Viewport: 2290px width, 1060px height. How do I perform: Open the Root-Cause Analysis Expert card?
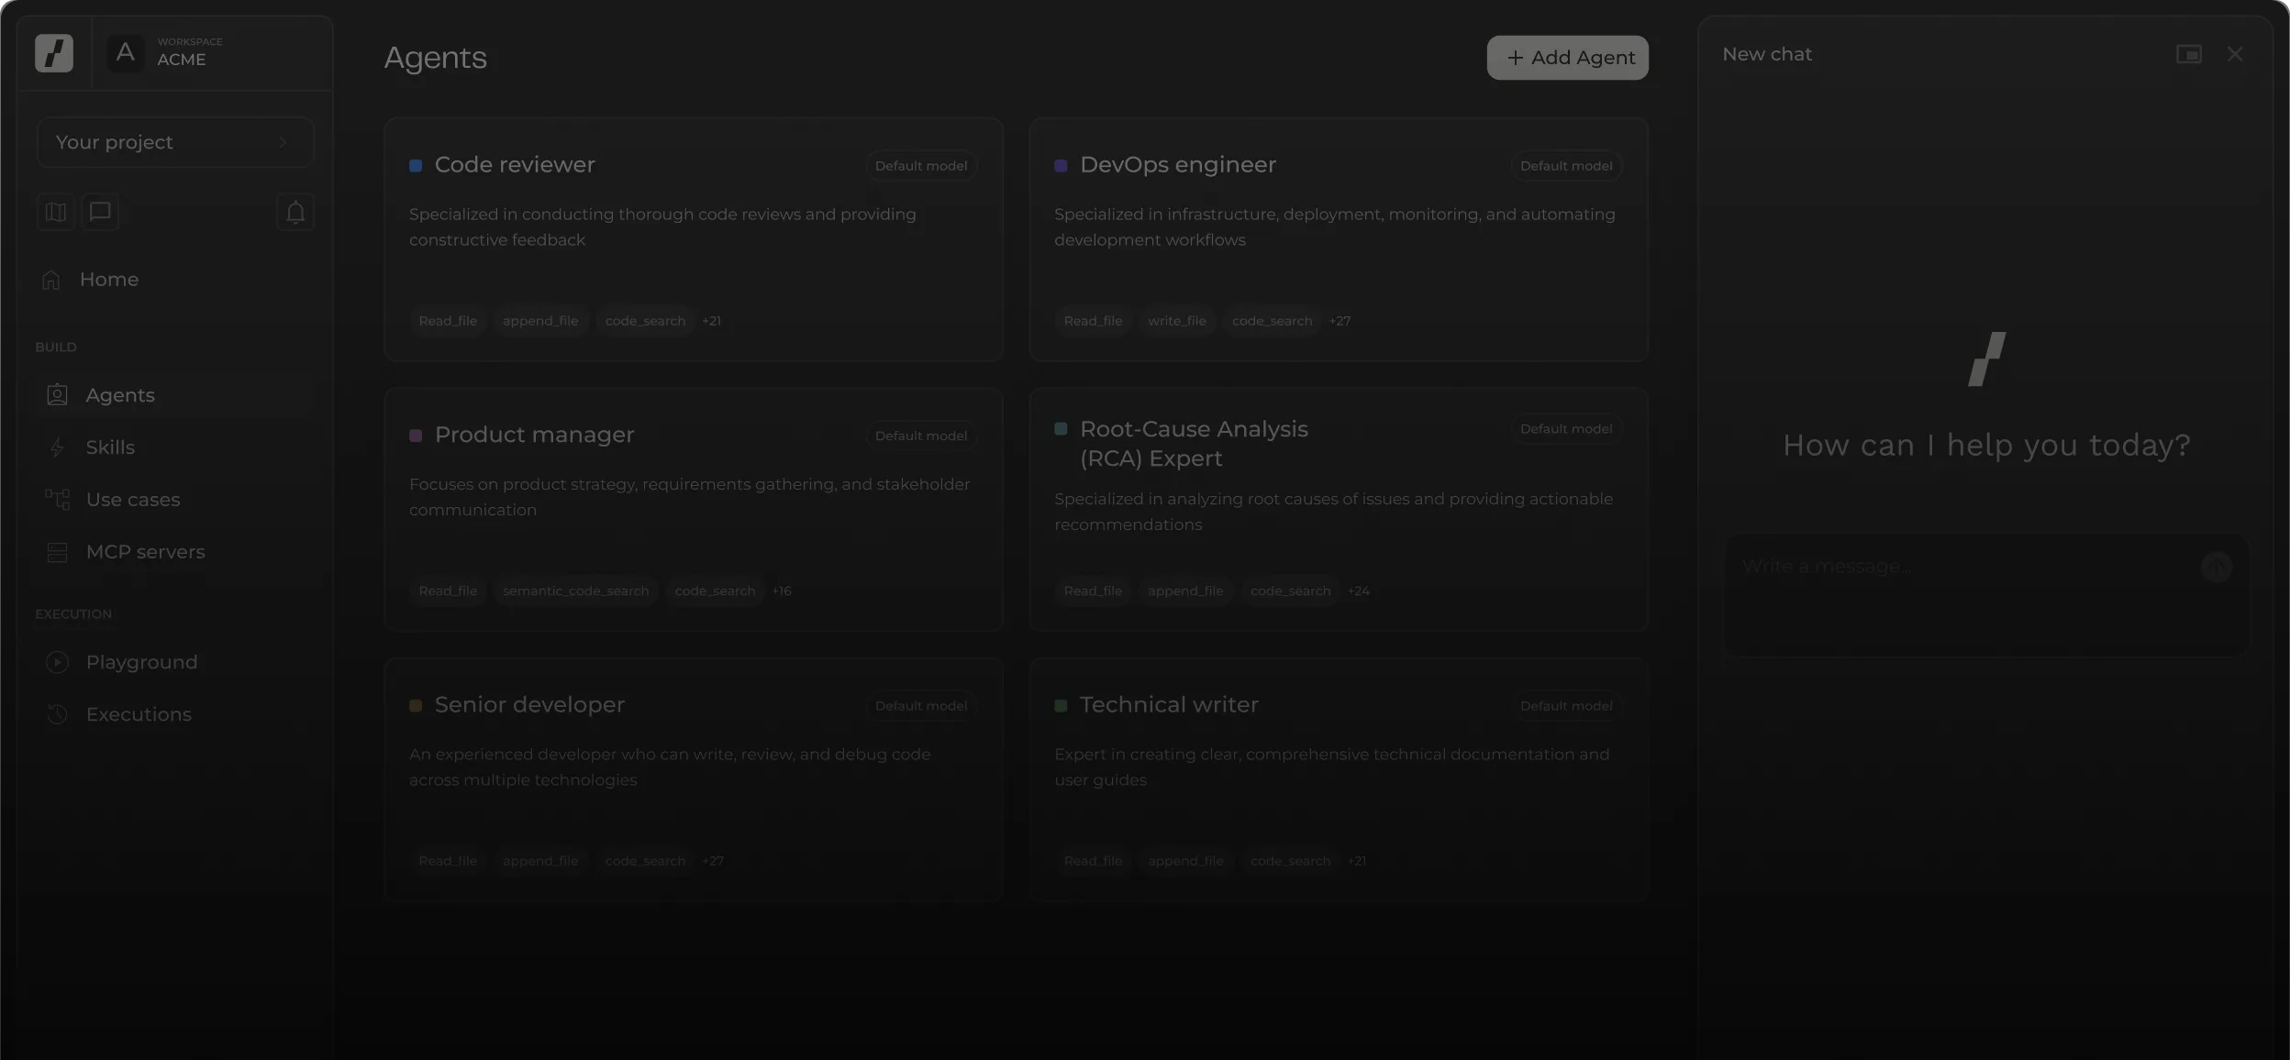[x=1339, y=510]
